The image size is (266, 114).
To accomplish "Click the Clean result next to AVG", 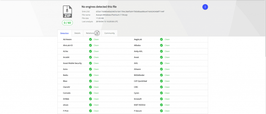I will click(167, 63).
